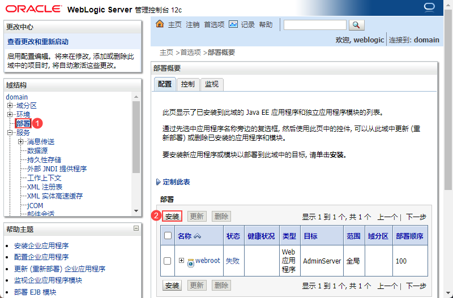Click 首选项 in the breadcrumb
Screen dimensions: 453x298
click(190, 53)
